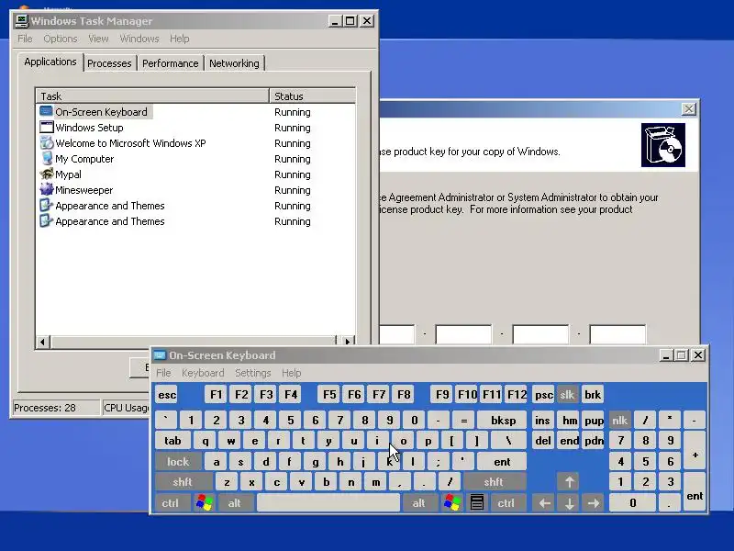Click the numpad ent key
Viewport: 734px width, 551px height.
coord(695,492)
